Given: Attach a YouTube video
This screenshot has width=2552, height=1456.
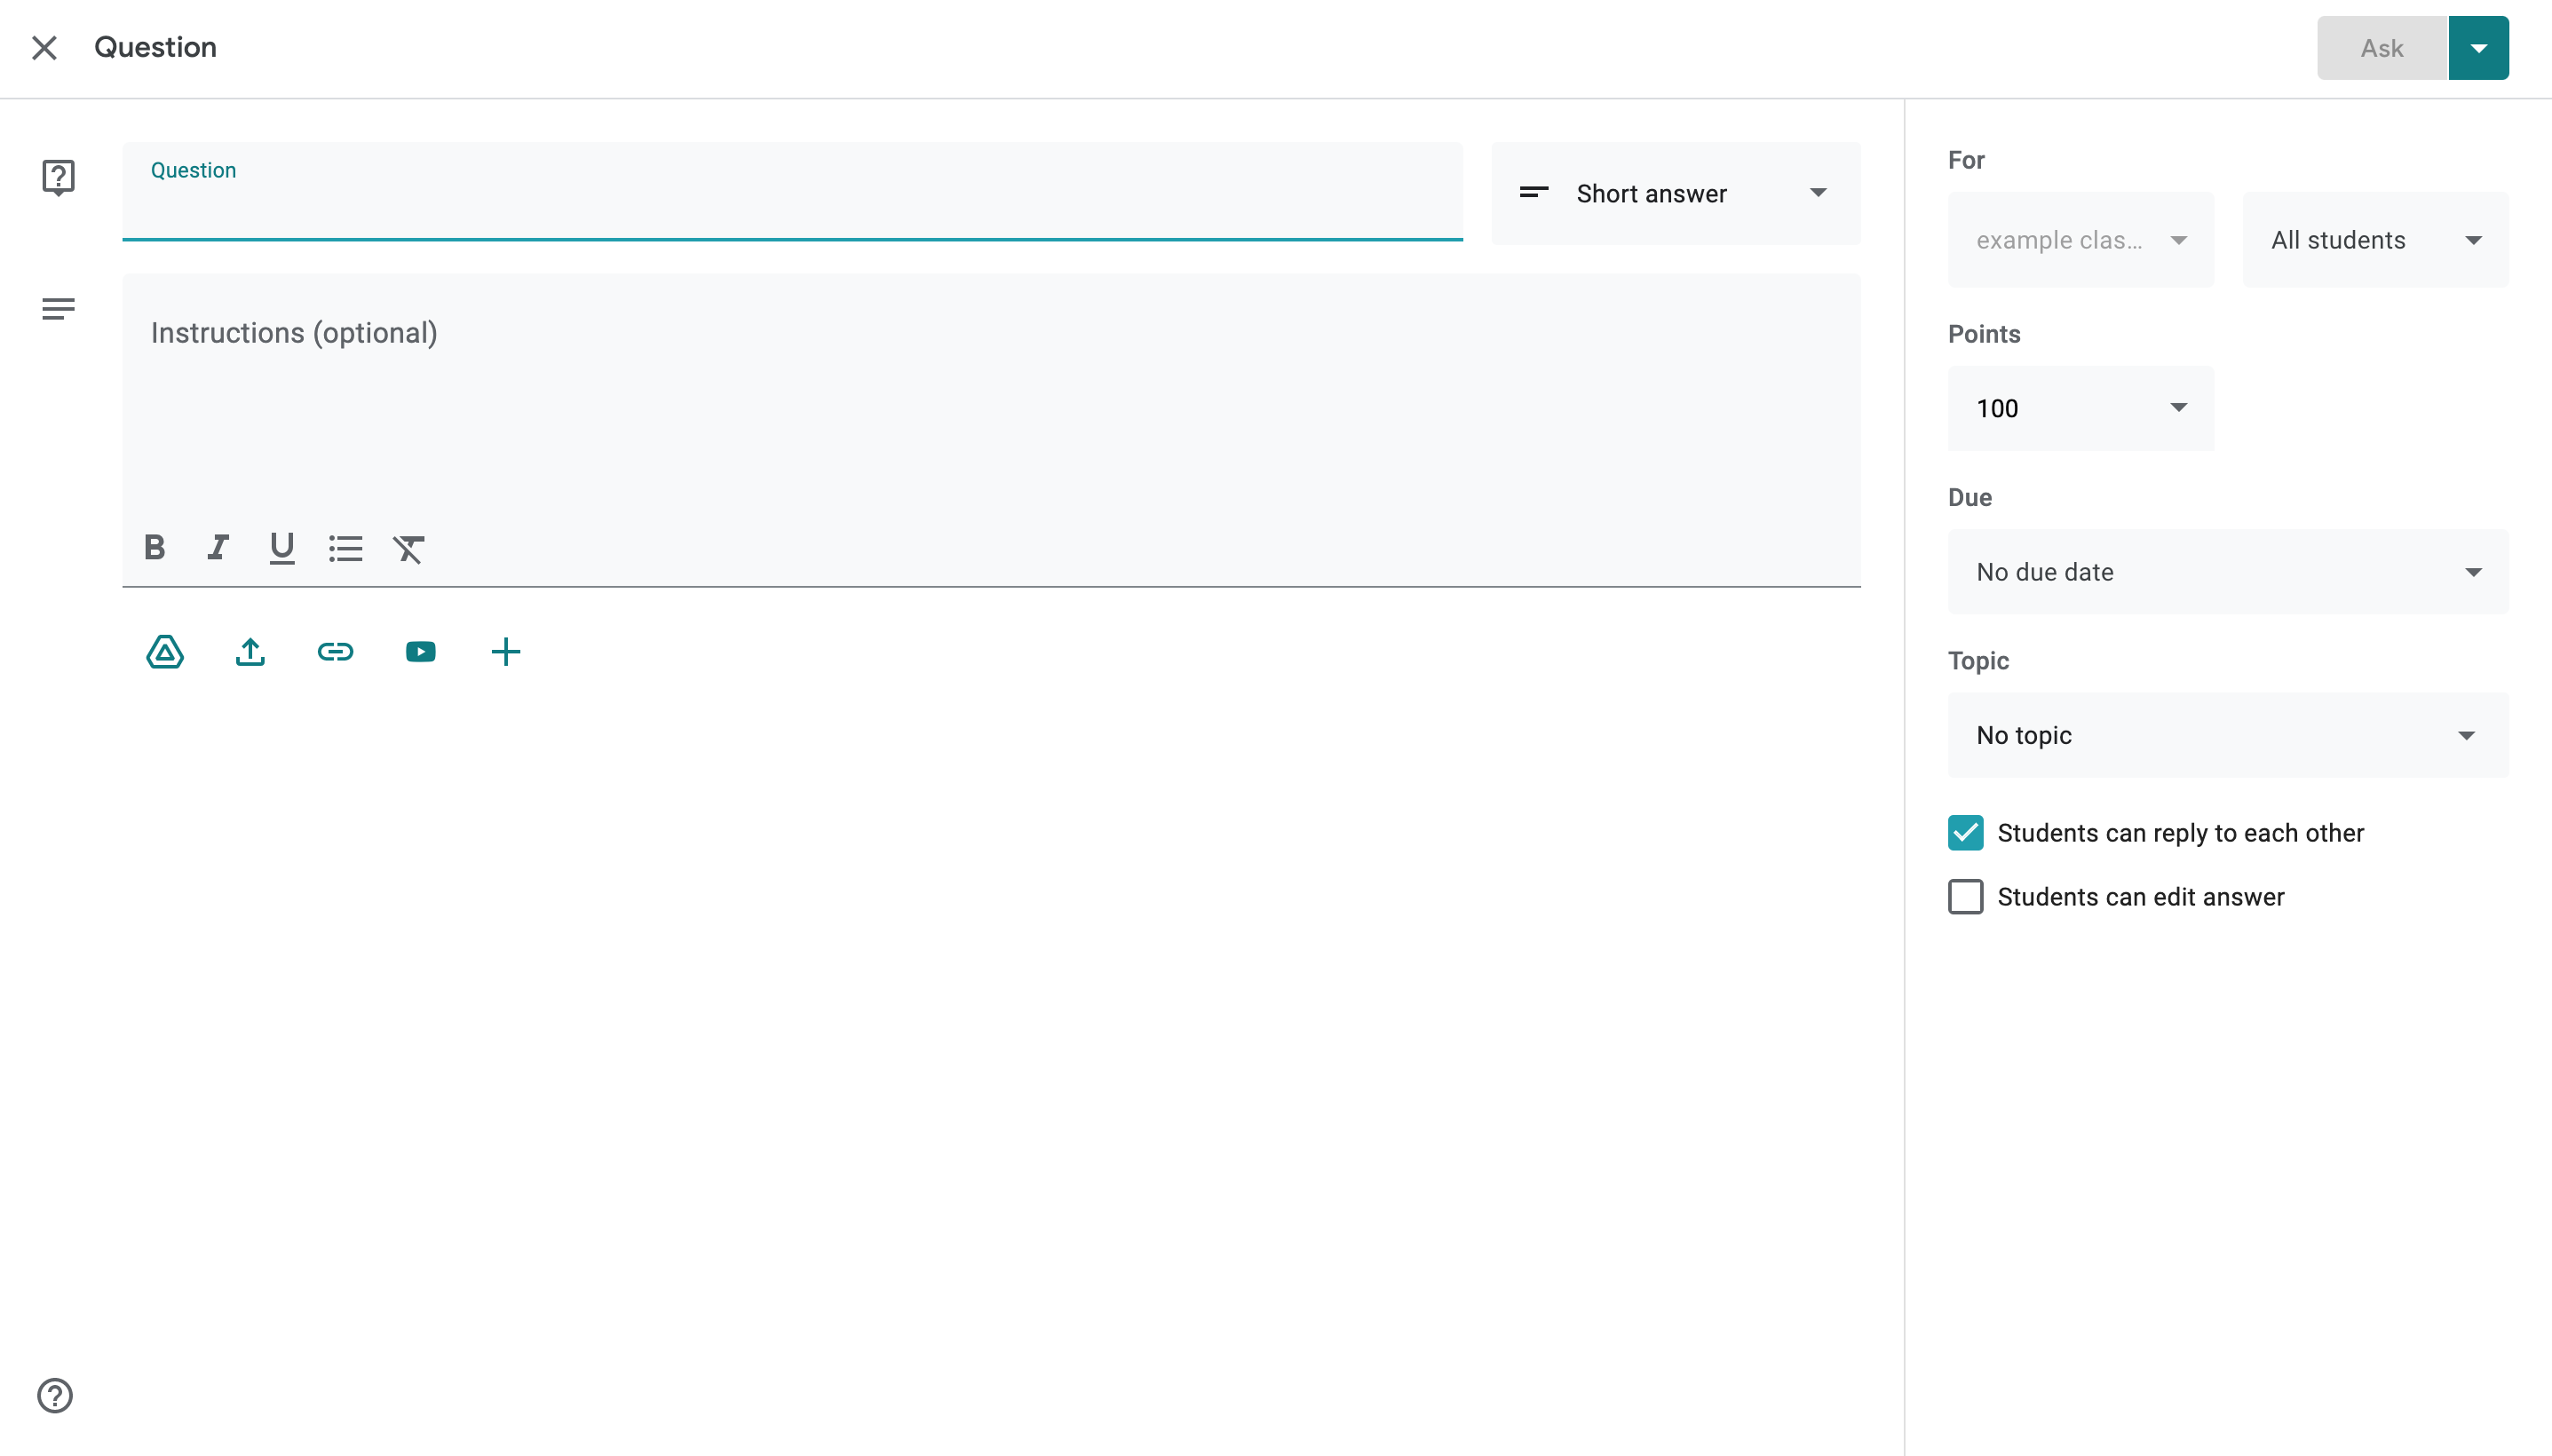Looking at the screenshot, I should 420,652.
